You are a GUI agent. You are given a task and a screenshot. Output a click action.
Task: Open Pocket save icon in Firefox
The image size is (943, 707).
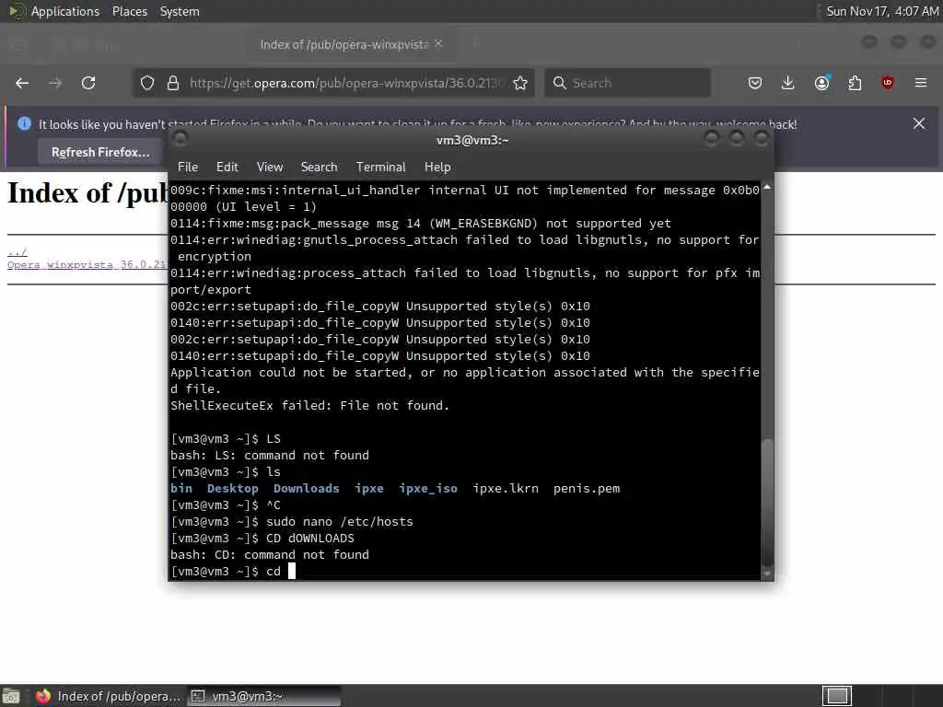(755, 83)
